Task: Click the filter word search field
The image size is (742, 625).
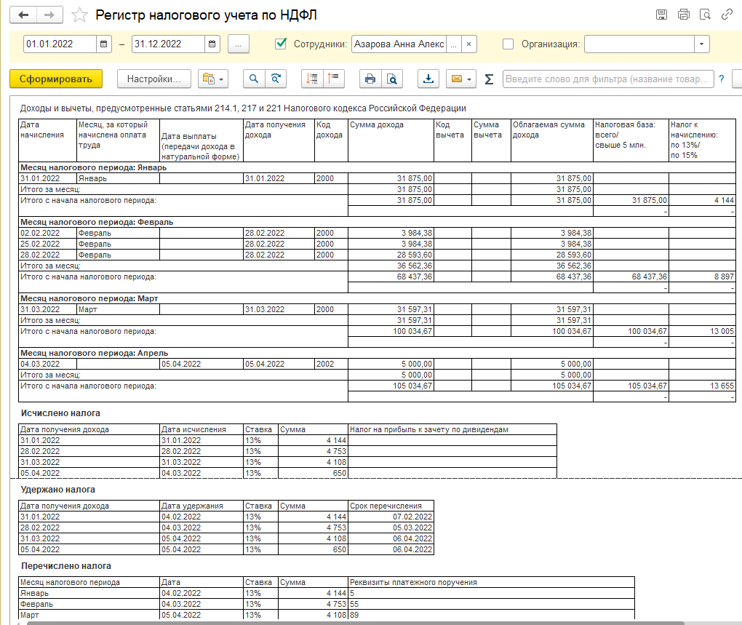Action: click(x=607, y=79)
